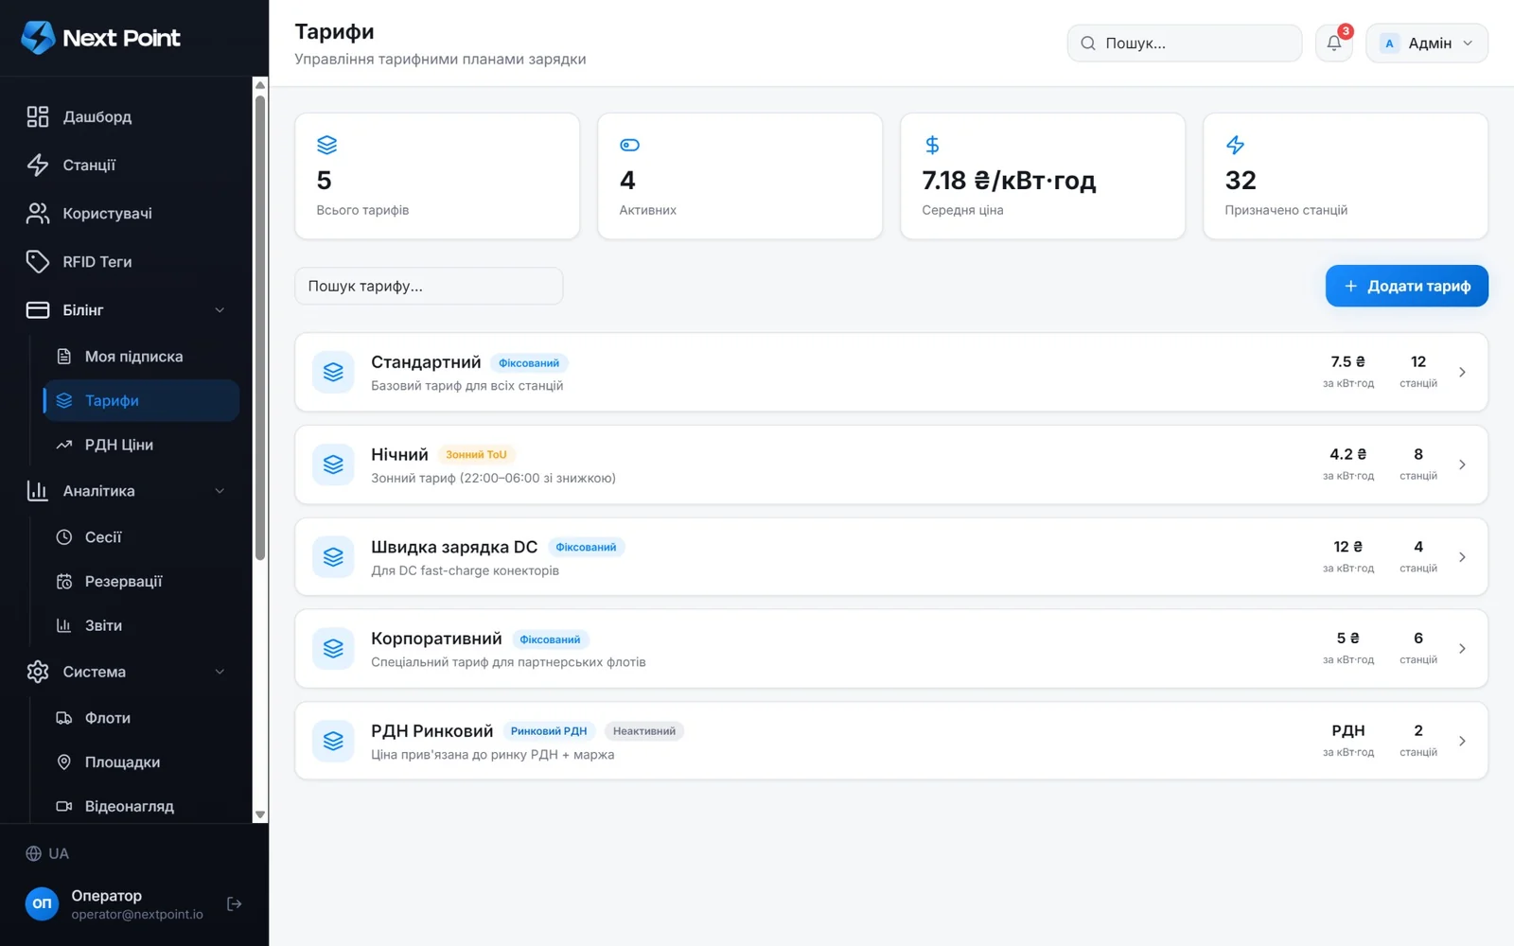Open Звіти menu item
The width and height of the screenshot is (1514, 946).
pyautogui.click(x=141, y=625)
